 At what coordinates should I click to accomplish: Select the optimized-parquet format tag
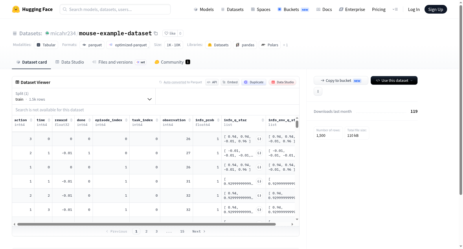(x=128, y=45)
